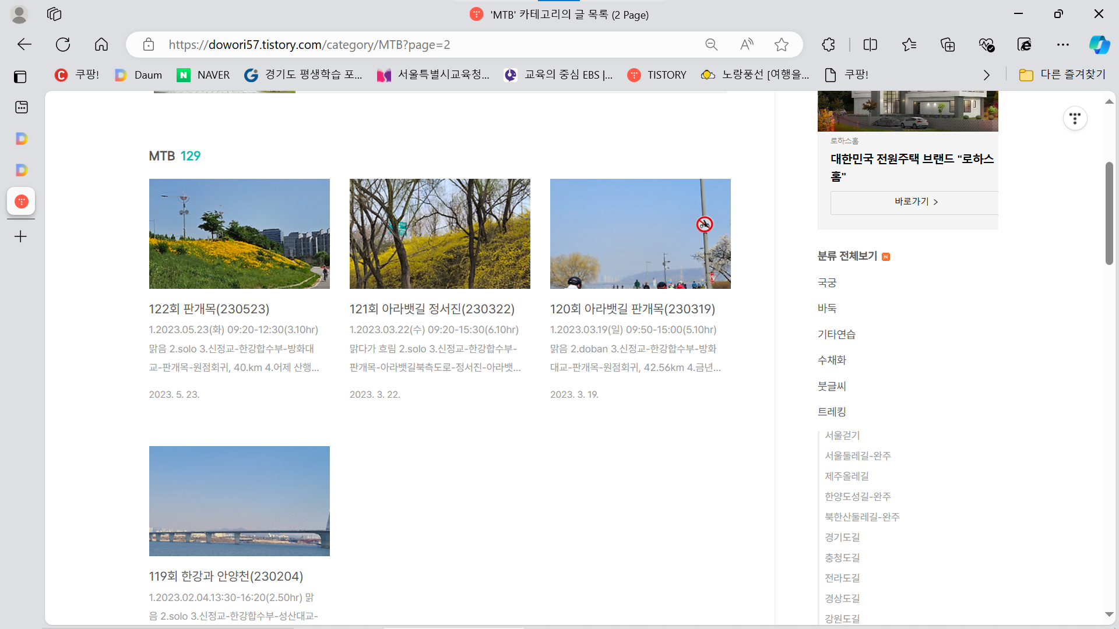Open Settings and more ellipsis menu
Image resolution: width=1119 pixels, height=629 pixels.
(x=1062, y=45)
